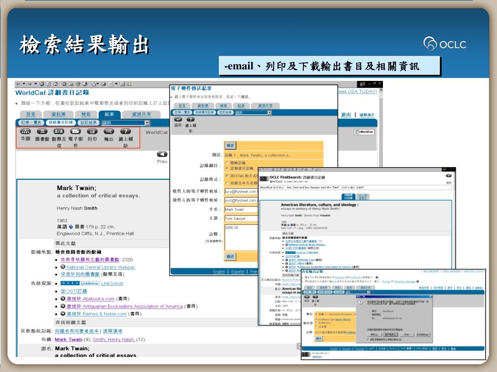Click the Mark Twain subject link

click(68, 340)
